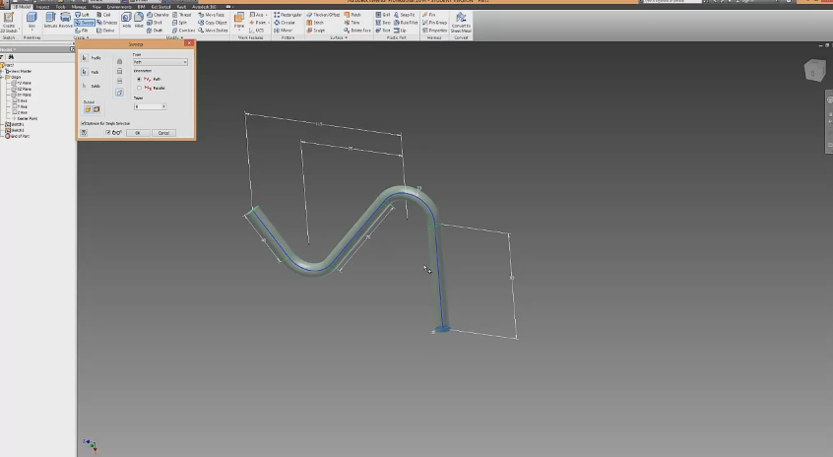
Task: Click the Hole tool
Action: tap(126, 21)
